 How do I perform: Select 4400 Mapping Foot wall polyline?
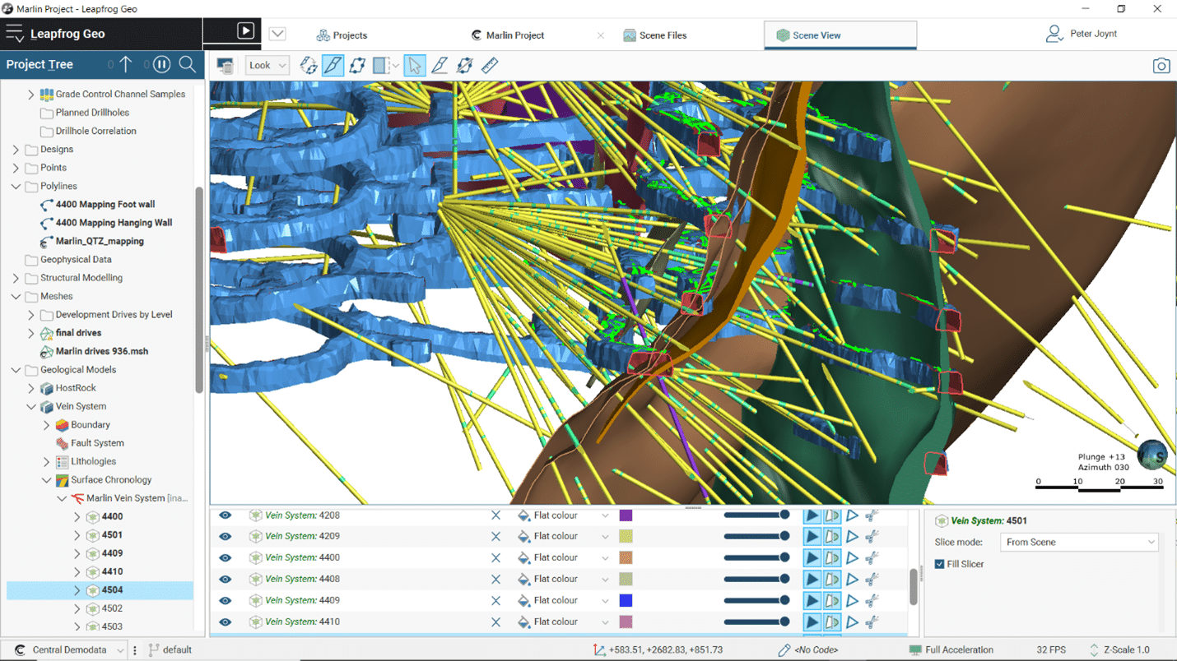[105, 205]
